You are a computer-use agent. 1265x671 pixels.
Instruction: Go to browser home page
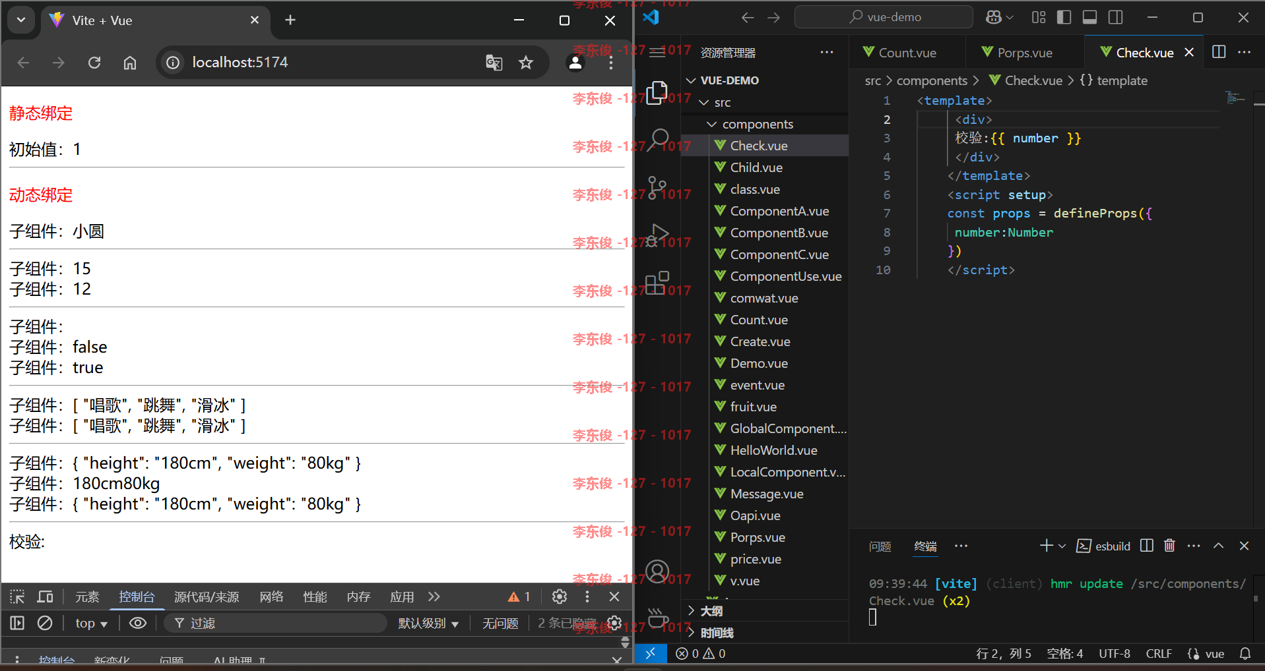coord(130,63)
